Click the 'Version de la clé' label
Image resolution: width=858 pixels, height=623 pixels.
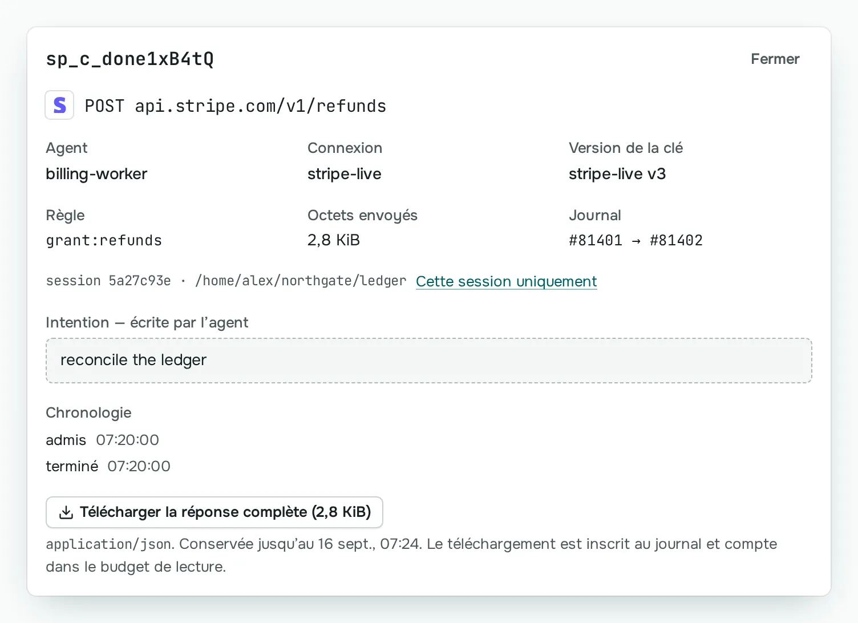click(x=625, y=148)
